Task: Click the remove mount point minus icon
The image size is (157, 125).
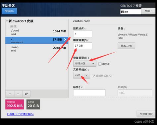Action: (18, 94)
